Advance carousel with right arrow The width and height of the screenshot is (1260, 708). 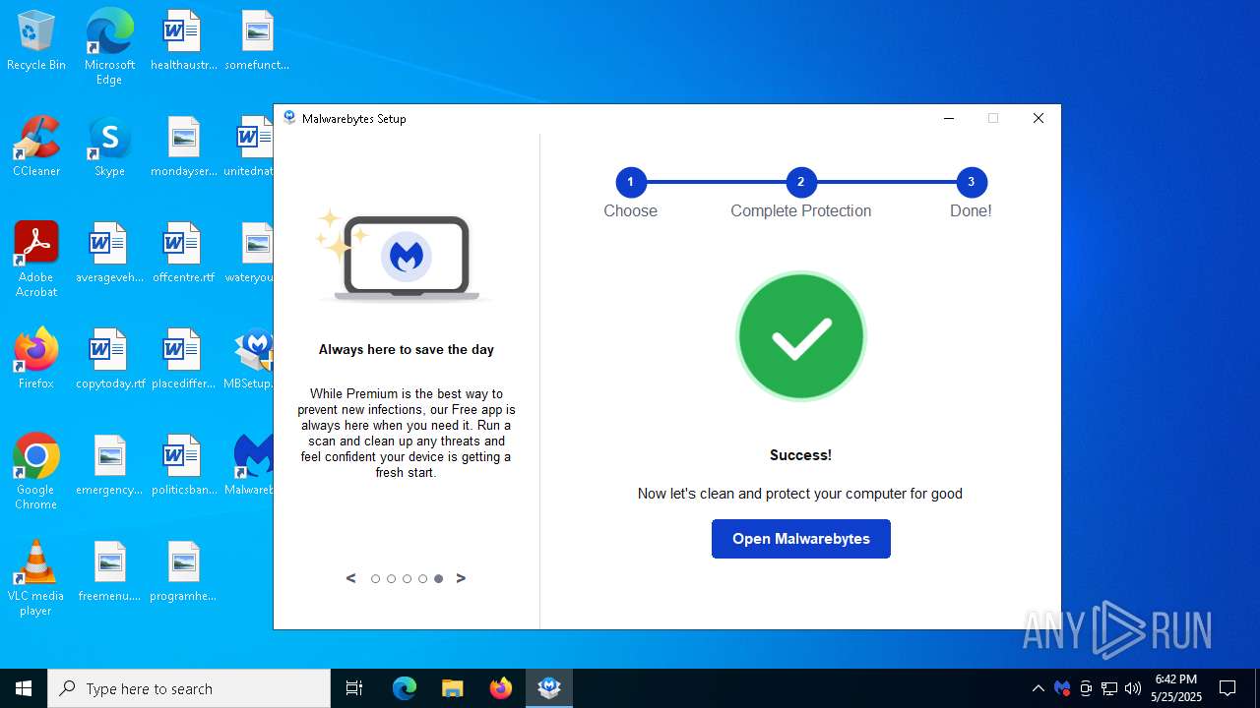(461, 578)
